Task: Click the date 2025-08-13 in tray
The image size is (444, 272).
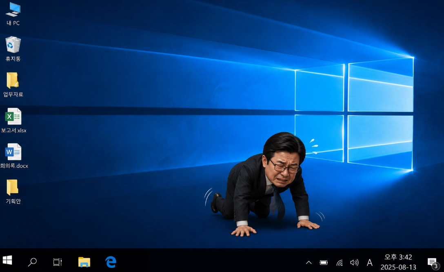Action: [x=398, y=267]
